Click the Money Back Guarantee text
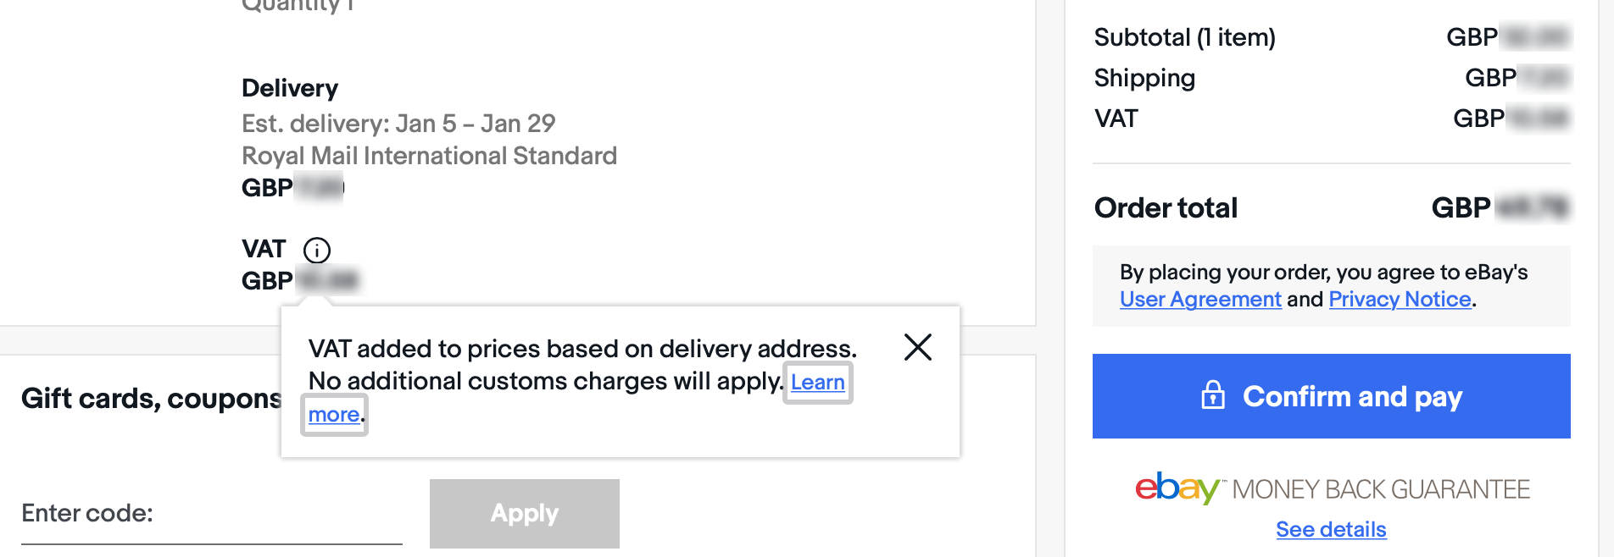 [1381, 490]
